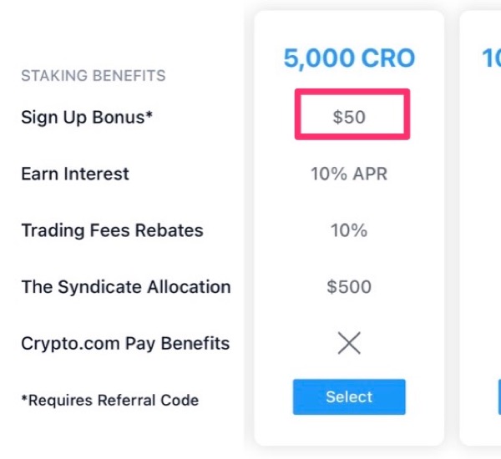Click the partially visible next tier heading
This screenshot has width=501, height=459.
coord(492,58)
